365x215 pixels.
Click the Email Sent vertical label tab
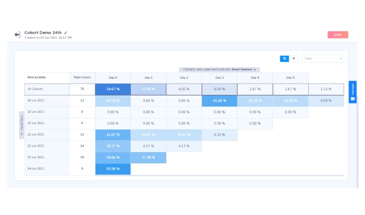pos(22,125)
